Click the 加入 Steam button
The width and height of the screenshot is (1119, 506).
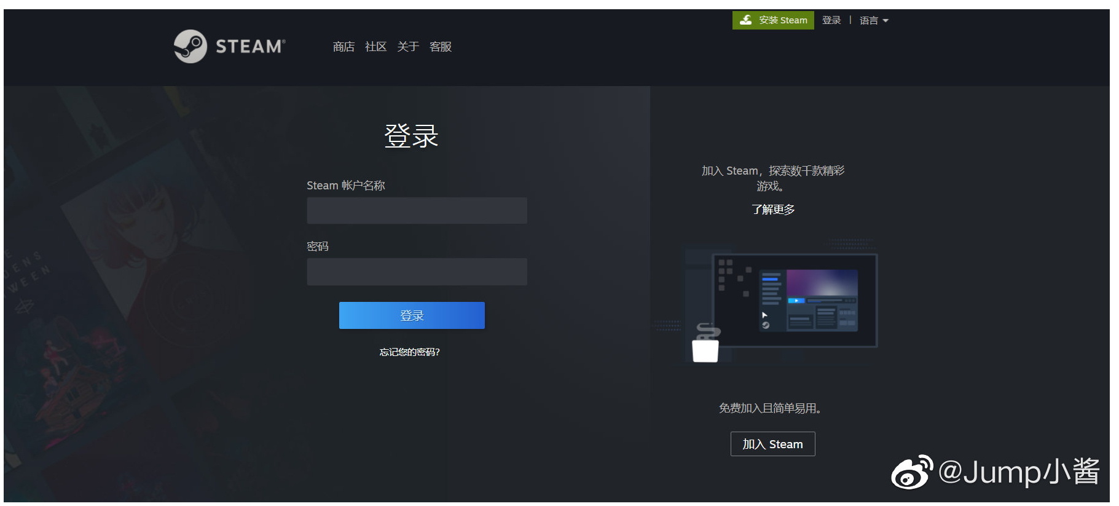point(773,444)
